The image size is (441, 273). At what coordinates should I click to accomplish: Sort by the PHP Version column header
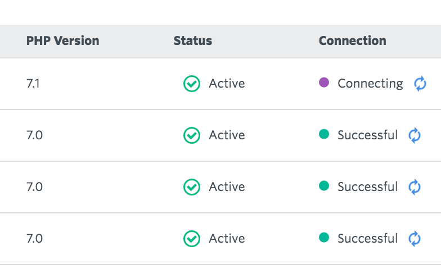coord(63,40)
